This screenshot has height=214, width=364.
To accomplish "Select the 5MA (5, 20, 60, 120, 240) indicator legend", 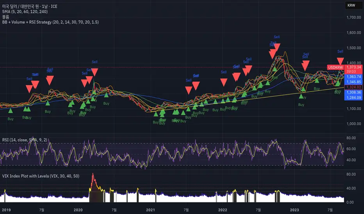I will [x=25, y=12].
